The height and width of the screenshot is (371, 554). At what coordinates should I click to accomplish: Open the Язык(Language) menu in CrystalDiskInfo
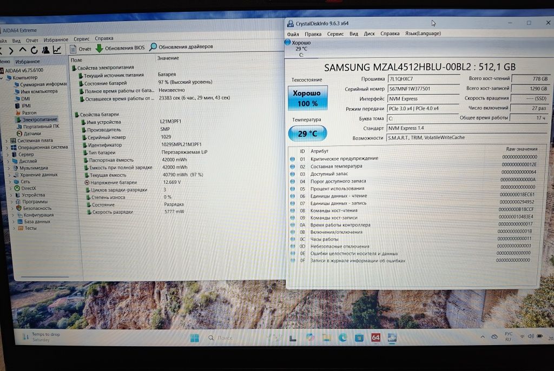click(x=423, y=33)
